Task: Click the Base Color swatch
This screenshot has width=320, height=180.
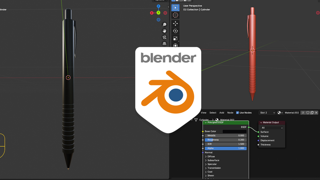Action: coord(234,132)
